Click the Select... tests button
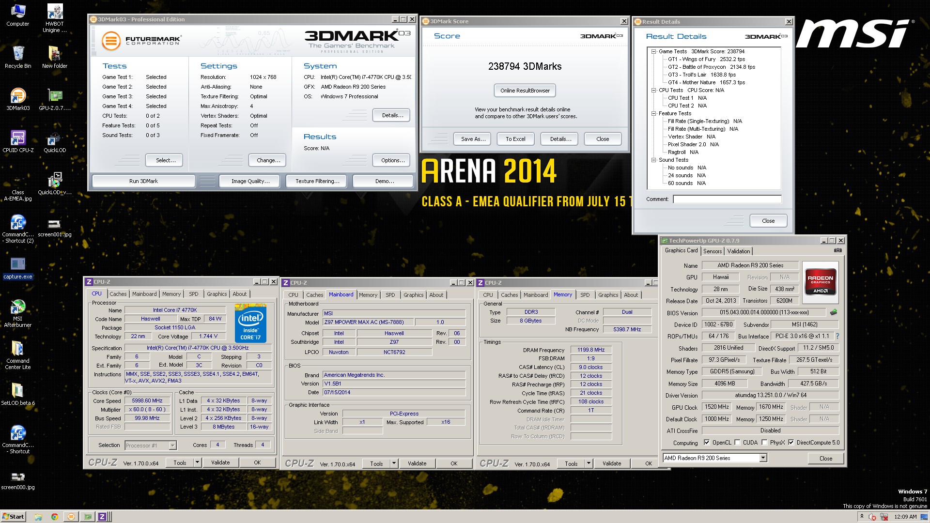 164,160
